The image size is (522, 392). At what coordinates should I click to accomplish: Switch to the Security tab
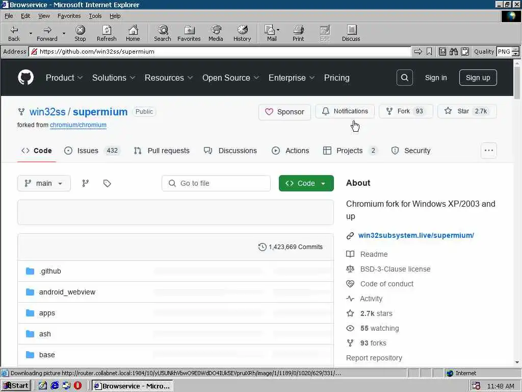tap(411, 151)
